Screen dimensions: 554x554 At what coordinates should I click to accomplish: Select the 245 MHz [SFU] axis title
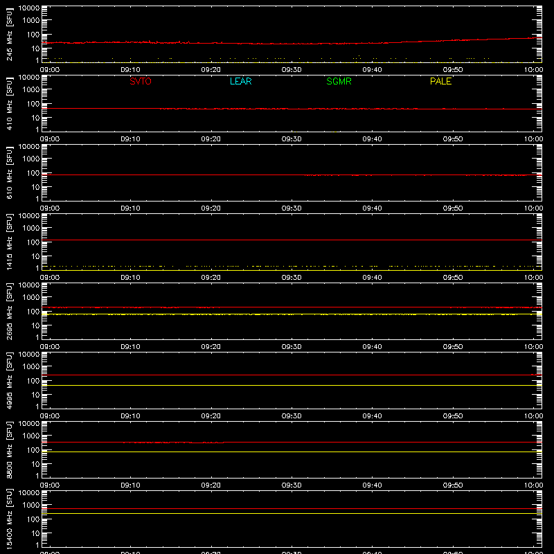coord(9,35)
